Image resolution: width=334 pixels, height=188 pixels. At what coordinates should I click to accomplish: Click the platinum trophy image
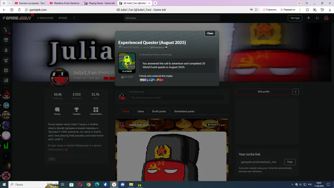coord(127,63)
